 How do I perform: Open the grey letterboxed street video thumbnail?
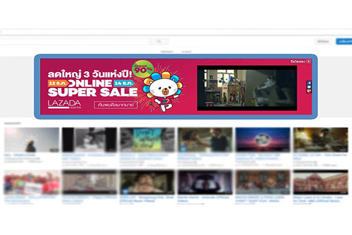coord(89,182)
